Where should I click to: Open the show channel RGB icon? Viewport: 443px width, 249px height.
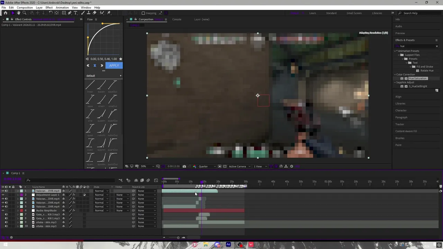194,166
